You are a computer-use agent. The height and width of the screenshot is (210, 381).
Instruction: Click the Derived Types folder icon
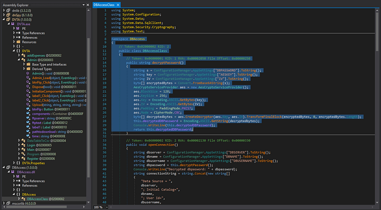coord(28,69)
